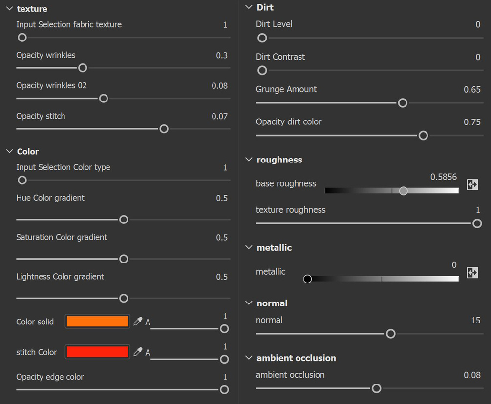The image size is (491, 404).
Task: Open the orange Color solid swatch
Action: pyautogui.click(x=98, y=322)
